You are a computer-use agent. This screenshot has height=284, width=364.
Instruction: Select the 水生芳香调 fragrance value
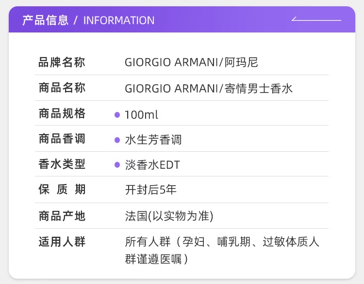click(x=153, y=140)
